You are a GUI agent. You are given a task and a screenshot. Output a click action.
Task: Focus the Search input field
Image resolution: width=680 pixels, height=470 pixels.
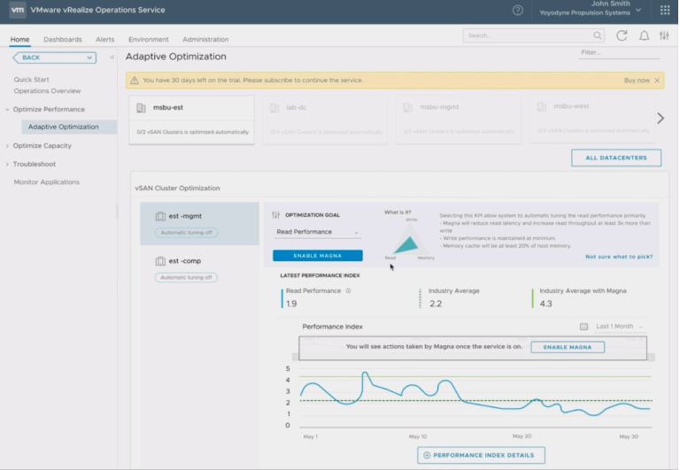point(533,35)
